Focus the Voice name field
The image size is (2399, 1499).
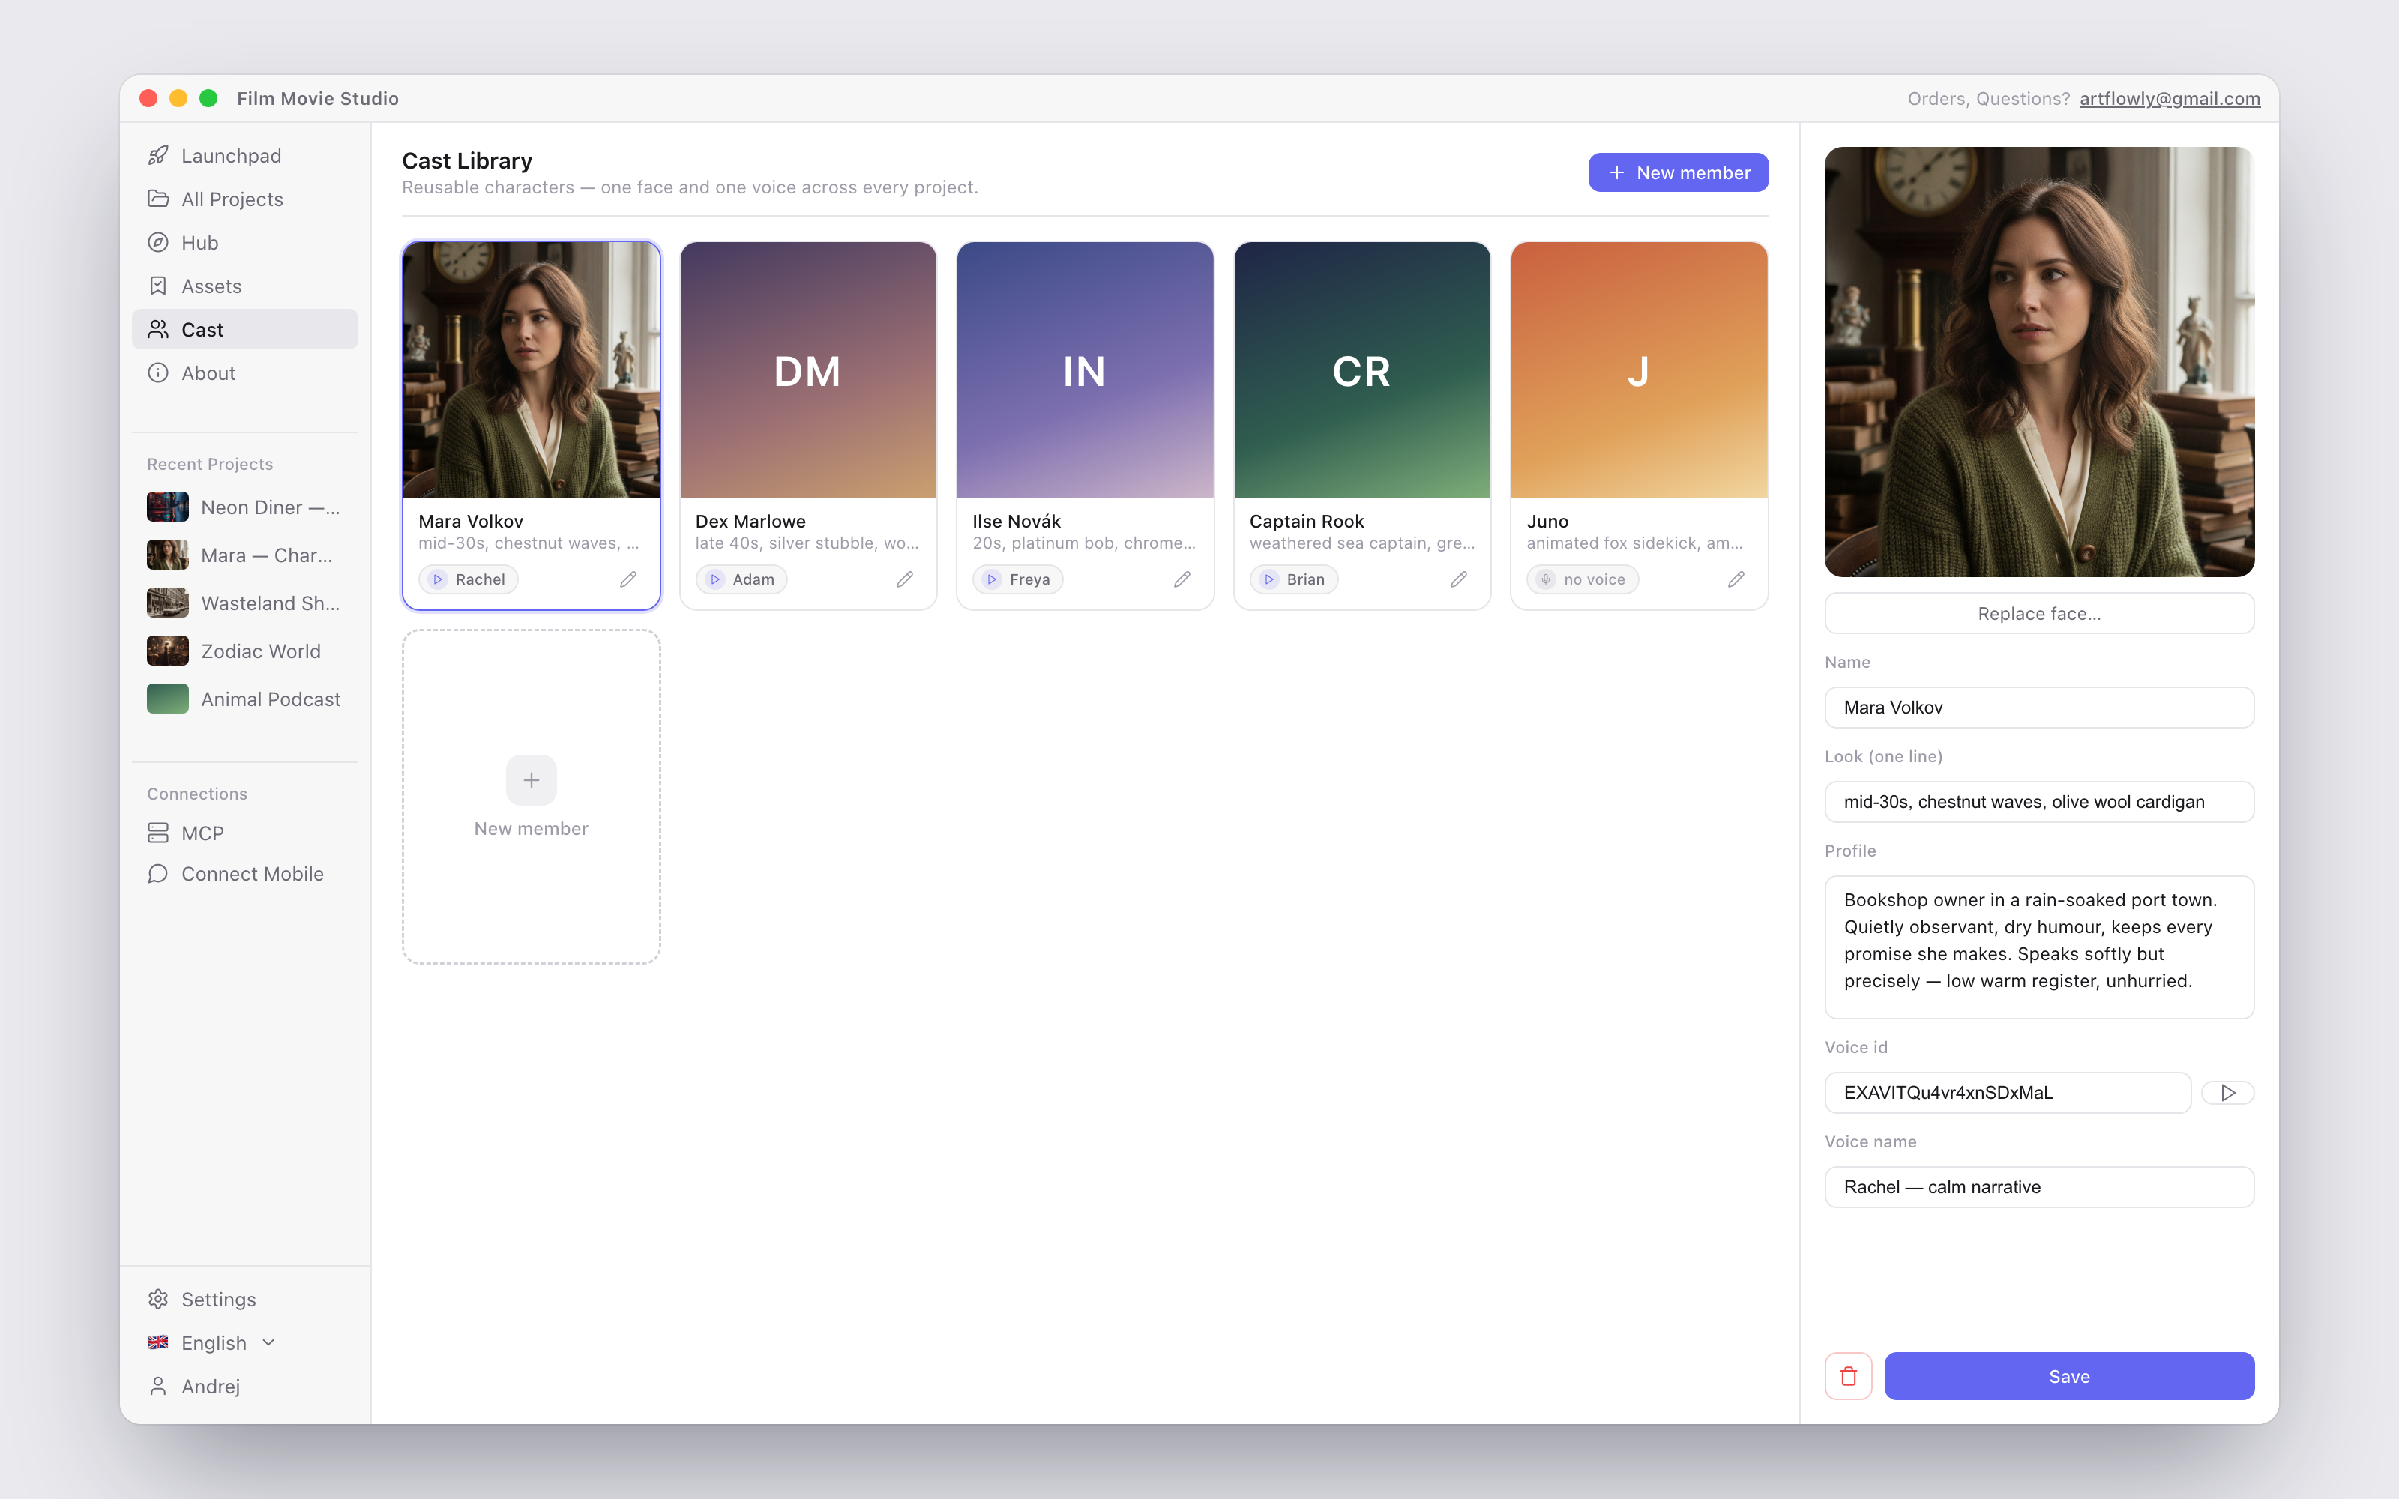(x=2039, y=1188)
